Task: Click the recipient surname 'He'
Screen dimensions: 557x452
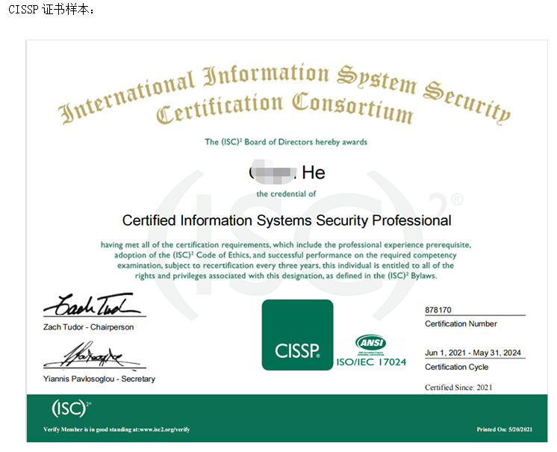Action: (x=314, y=173)
